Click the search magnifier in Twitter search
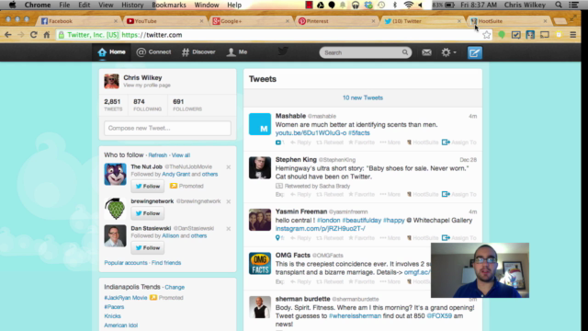The height and width of the screenshot is (331, 588). click(x=405, y=52)
